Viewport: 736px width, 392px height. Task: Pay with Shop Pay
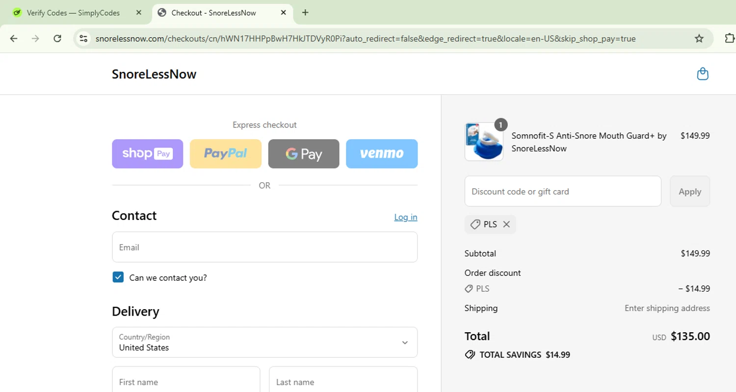(x=147, y=154)
